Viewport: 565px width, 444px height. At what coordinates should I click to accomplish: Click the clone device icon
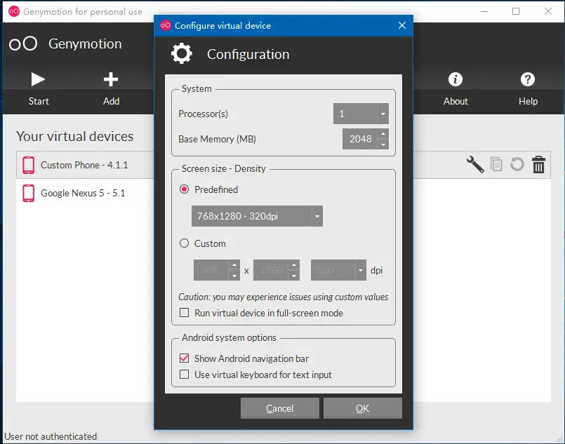[496, 165]
